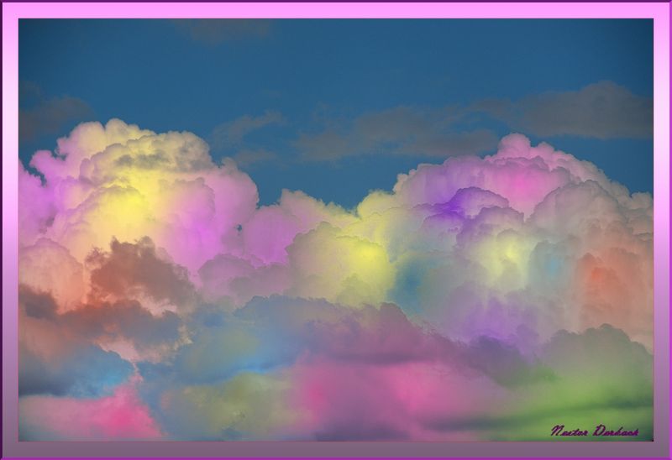Click the purple signature watermark text
Screen dimensions: 672x460
[x=595, y=431]
